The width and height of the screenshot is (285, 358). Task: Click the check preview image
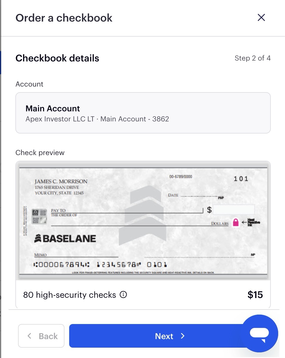tap(143, 222)
